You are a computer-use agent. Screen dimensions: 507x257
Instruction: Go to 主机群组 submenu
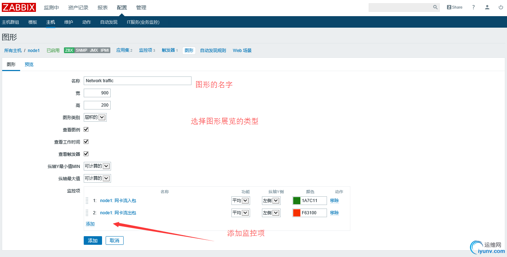point(10,22)
